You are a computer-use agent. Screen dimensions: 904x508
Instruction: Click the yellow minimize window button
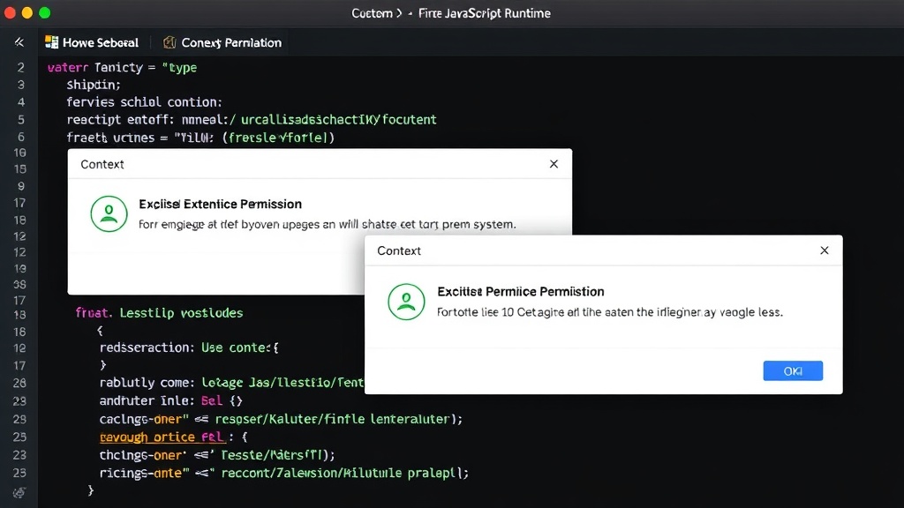point(27,12)
